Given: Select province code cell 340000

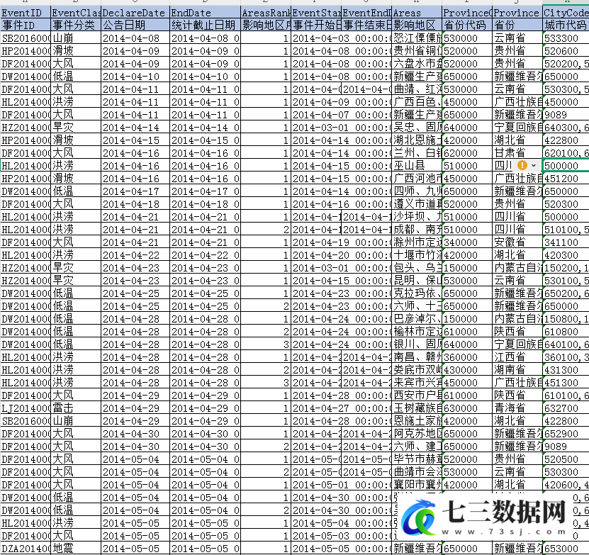Looking at the screenshot, I should (467, 242).
